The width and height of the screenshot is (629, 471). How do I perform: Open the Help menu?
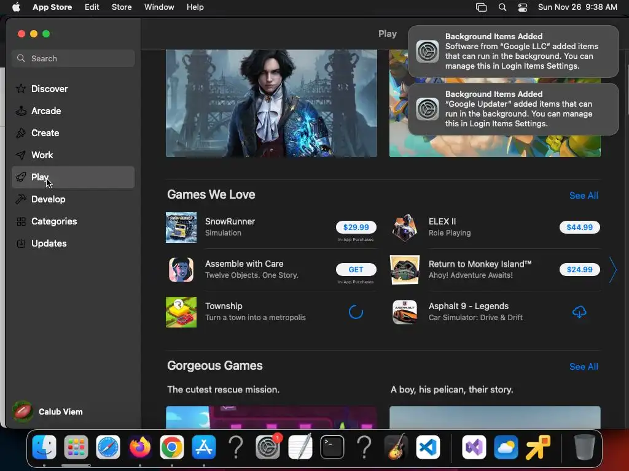pyautogui.click(x=195, y=7)
